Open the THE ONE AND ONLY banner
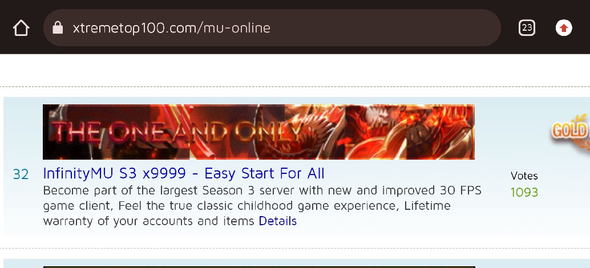590x268 pixels. [x=258, y=132]
